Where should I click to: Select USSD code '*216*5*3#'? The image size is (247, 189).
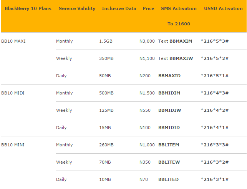[215, 41]
